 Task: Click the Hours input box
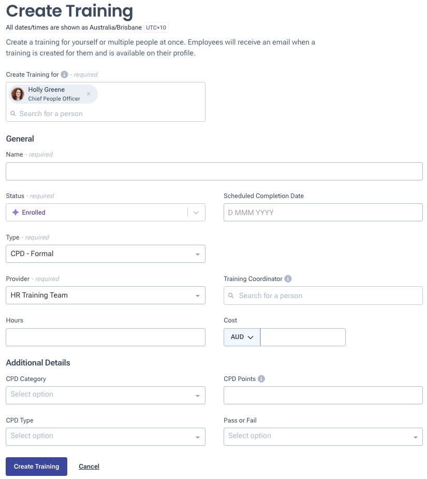[x=106, y=337]
